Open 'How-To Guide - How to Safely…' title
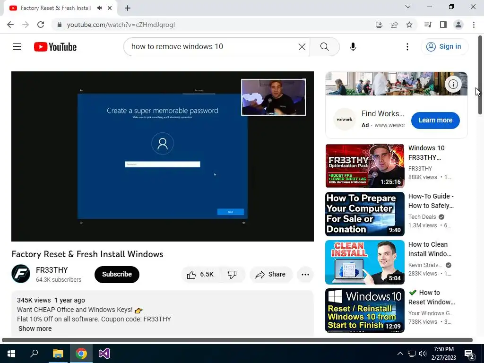 [x=431, y=201]
